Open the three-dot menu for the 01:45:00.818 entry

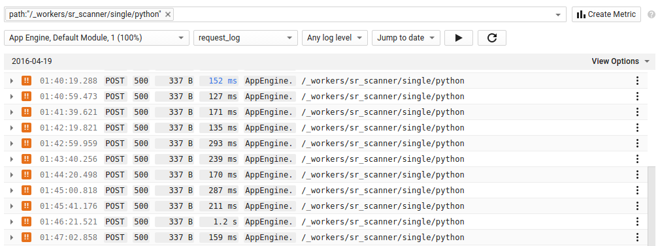click(638, 191)
